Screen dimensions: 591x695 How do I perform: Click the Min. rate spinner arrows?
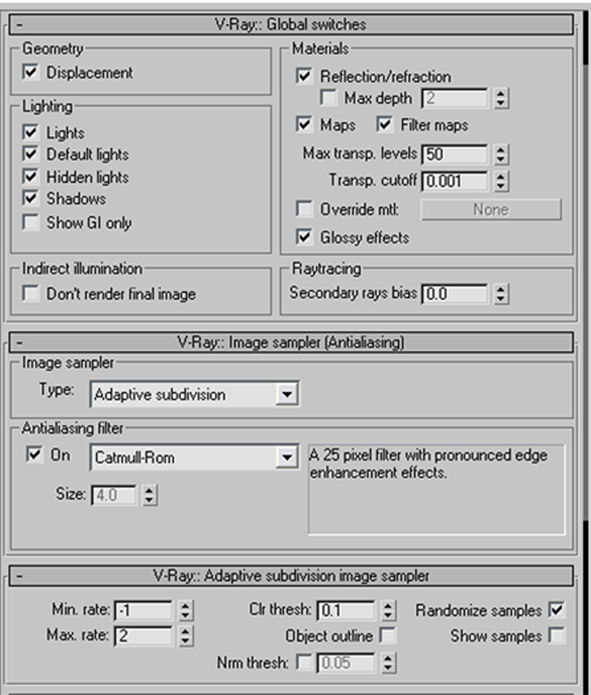pyautogui.click(x=185, y=611)
